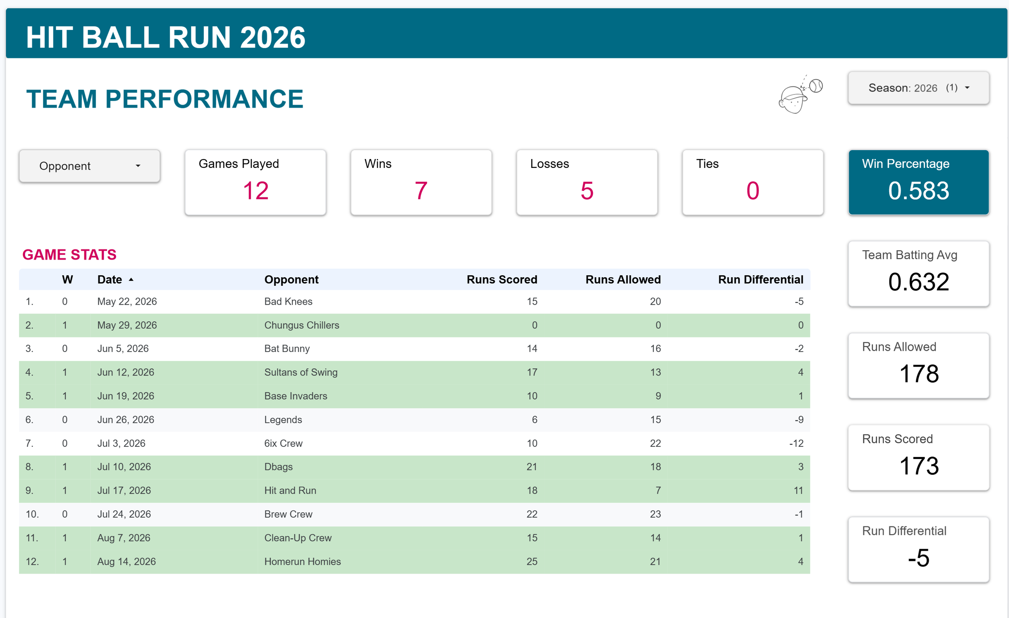Screen dimensions: 1009x618
Task: Click the baseball player cartoon icon
Action: [801, 94]
